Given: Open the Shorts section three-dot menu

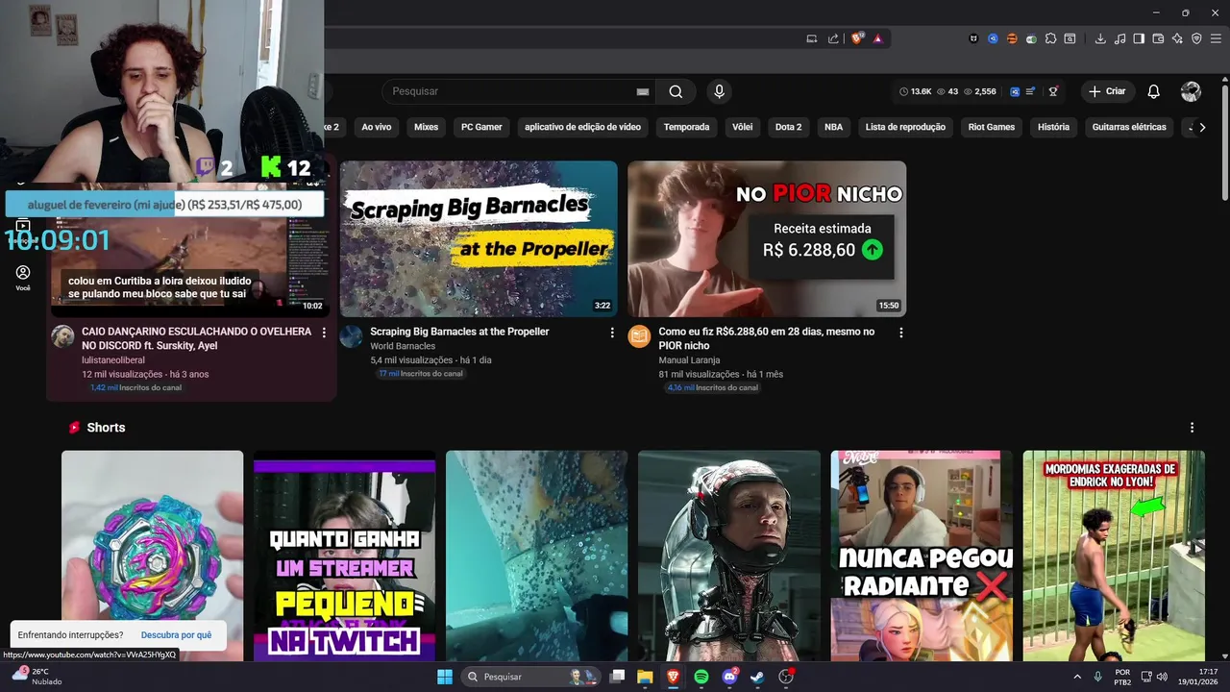Looking at the screenshot, I should [1192, 428].
